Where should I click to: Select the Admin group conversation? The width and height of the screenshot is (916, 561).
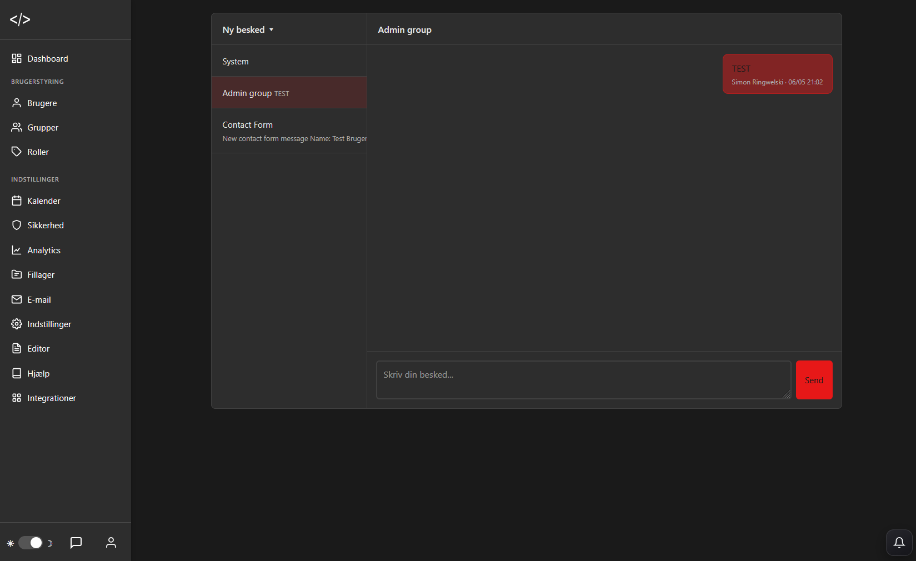(x=289, y=93)
